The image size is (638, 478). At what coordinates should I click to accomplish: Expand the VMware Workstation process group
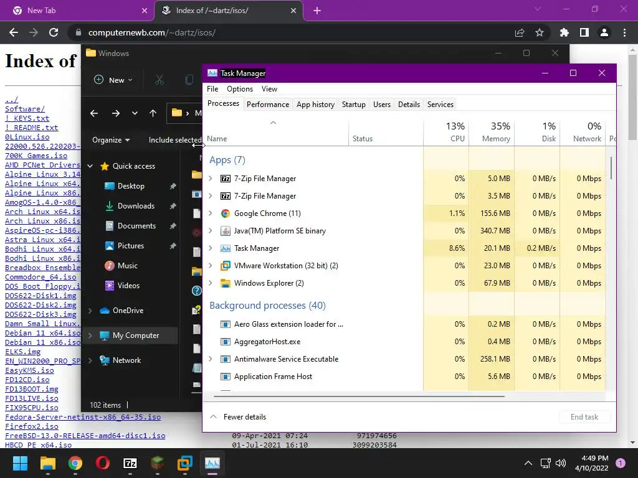(x=211, y=265)
